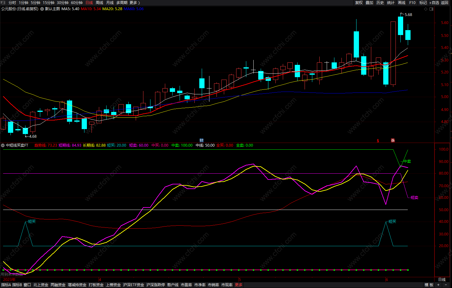
Task: Click the 长期线: 82.88 label
Action: (94, 145)
